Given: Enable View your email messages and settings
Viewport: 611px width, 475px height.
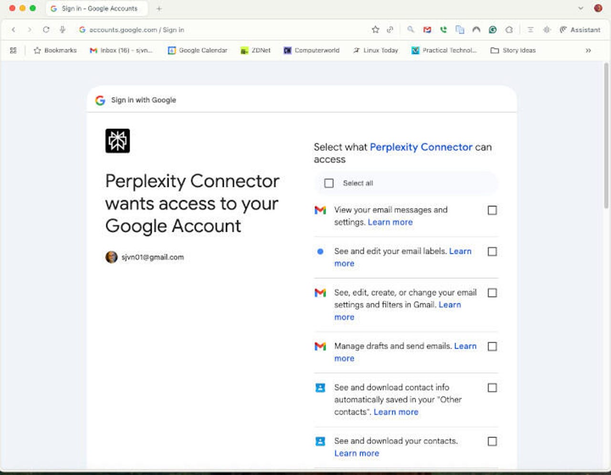Looking at the screenshot, I should [x=492, y=210].
